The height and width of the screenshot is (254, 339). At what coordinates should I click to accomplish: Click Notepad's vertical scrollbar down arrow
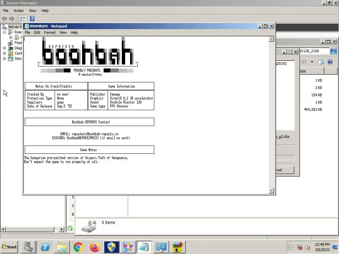click(271, 191)
